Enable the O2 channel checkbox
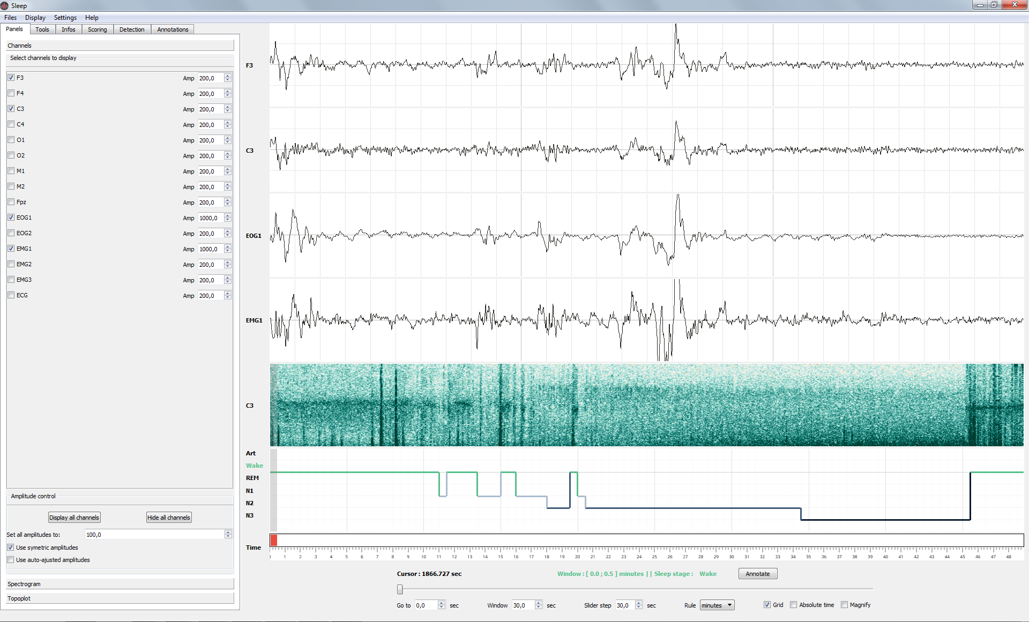 tap(11, 155)
